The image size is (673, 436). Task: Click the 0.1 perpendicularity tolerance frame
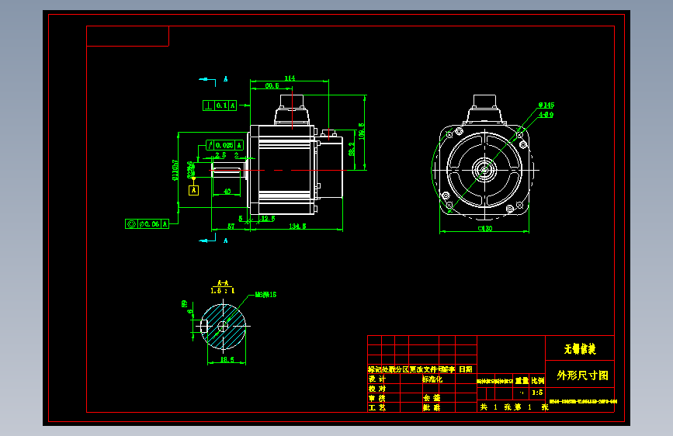(220, 106)
